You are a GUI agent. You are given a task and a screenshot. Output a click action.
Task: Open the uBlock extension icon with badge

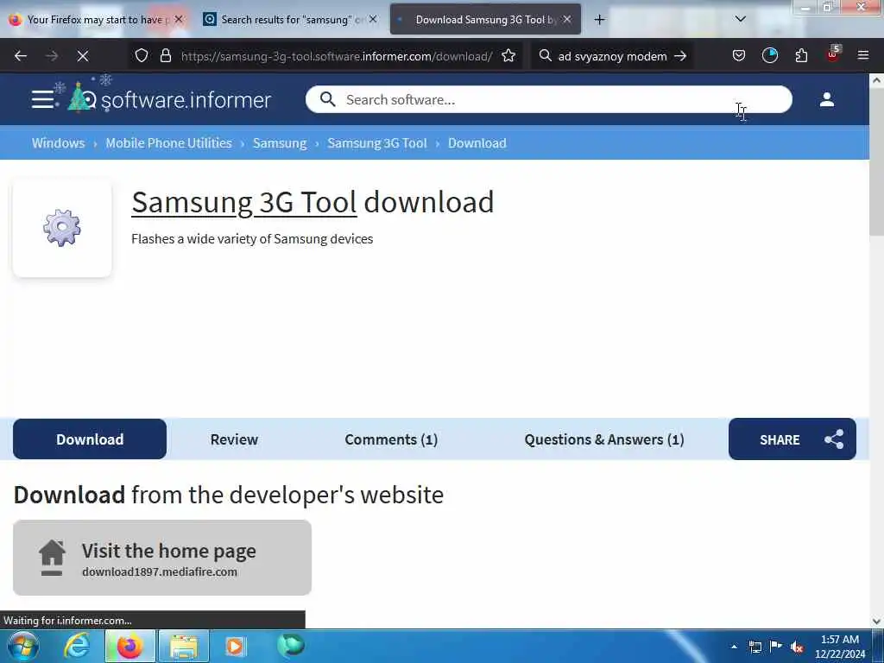coord(833,54)
